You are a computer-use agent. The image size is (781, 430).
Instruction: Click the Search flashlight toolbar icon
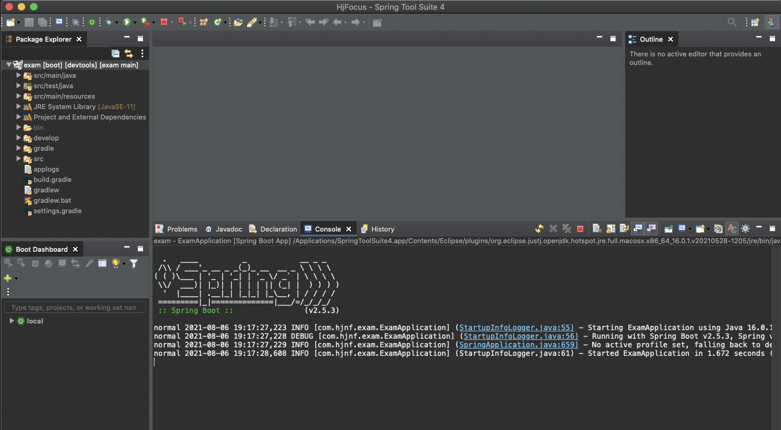click(252, 22)
